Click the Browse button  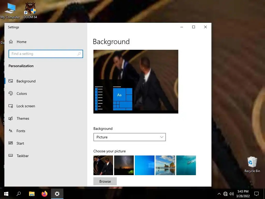105,181
